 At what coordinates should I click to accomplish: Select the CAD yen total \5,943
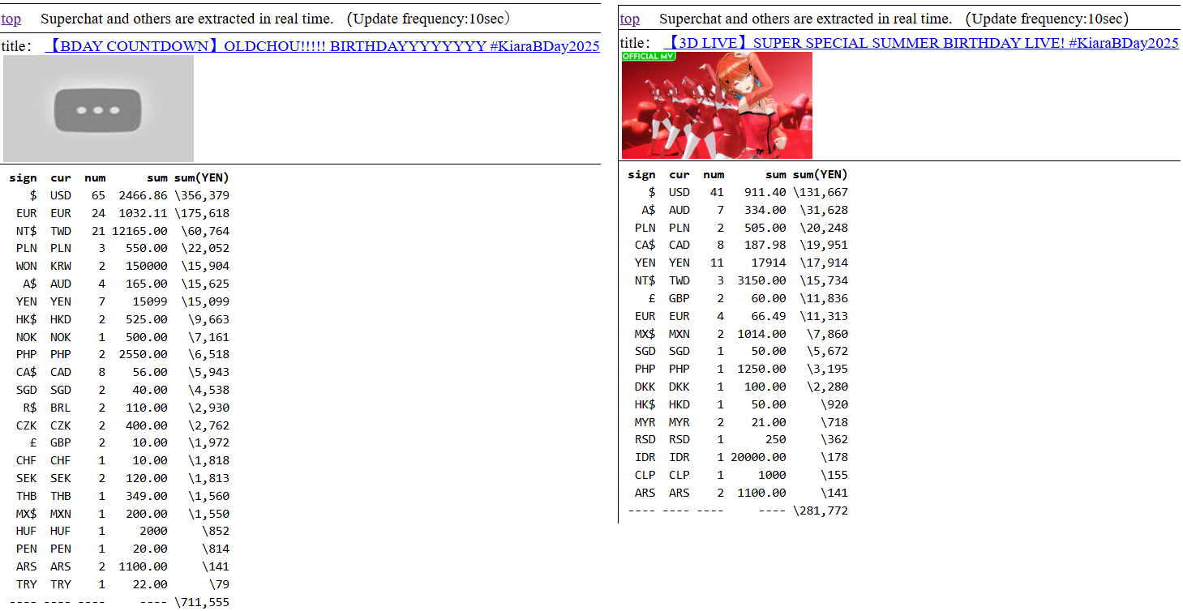(208, 372)
